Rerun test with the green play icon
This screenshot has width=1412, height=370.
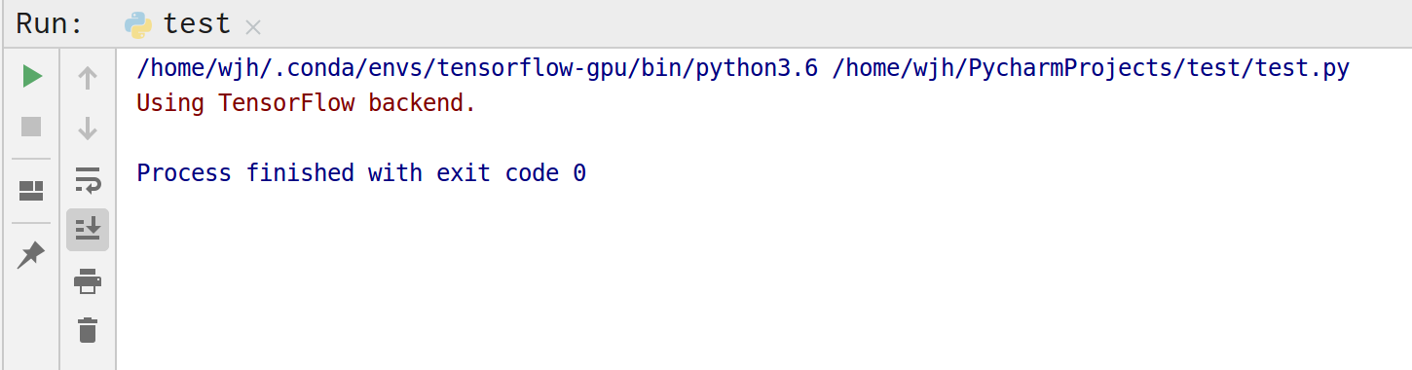[x=32, y=76]
